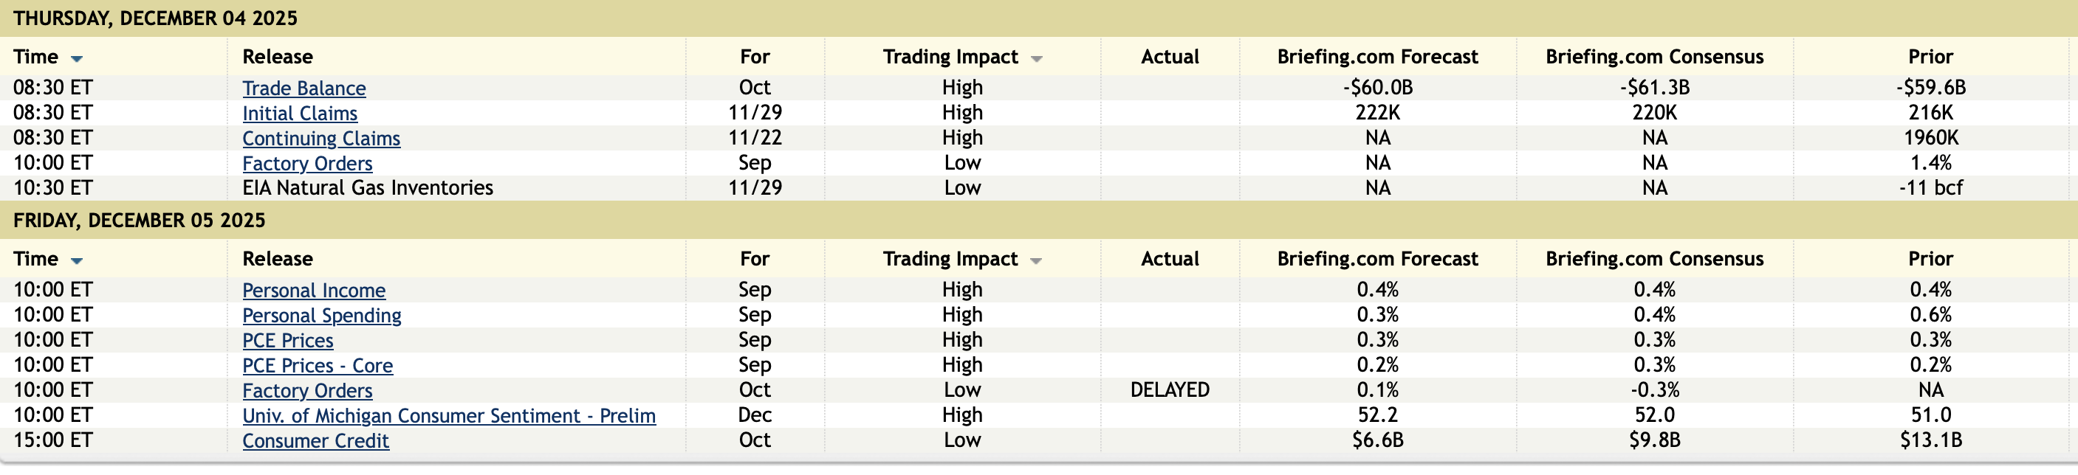This screenshot has width=2078, height=475.
Task: Open the Trade Balance release link
Action: [304, 89]
